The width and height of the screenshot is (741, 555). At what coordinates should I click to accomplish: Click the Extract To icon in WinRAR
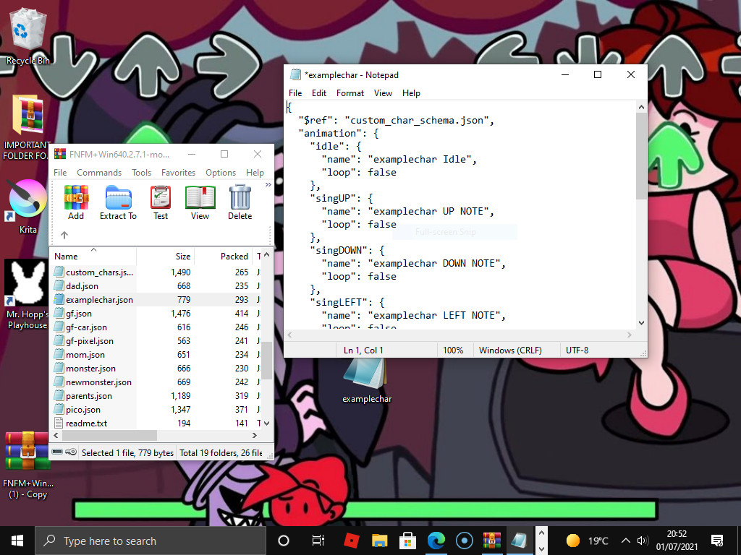click(x=118, y=202)
